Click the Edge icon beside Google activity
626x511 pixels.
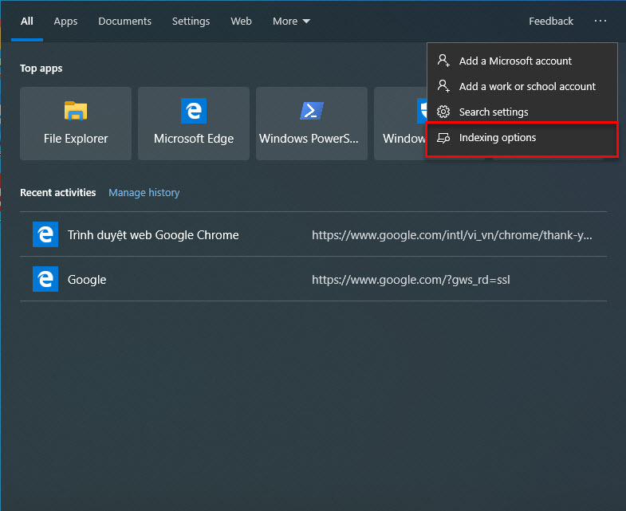(45, 279)
